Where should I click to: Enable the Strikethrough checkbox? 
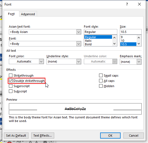(x=11, y=76)
